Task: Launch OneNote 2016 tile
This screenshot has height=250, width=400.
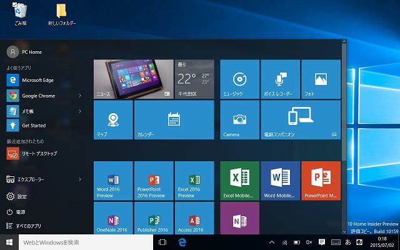Action: (113, 218)
